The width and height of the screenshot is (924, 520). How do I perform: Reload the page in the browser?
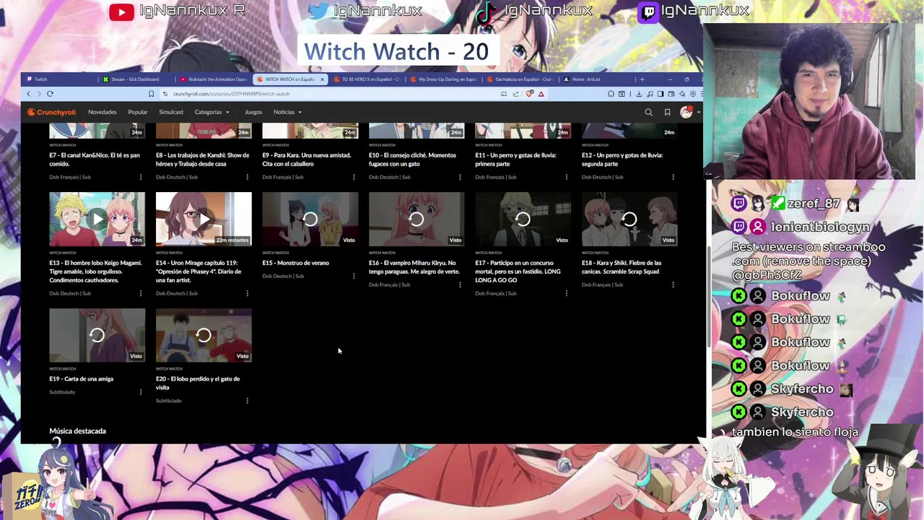(50, 94)
